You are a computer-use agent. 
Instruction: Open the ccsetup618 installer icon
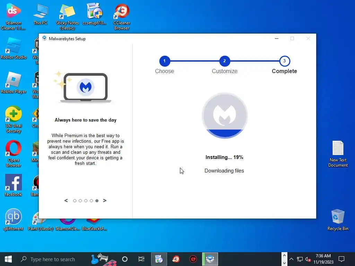(94, 14)
